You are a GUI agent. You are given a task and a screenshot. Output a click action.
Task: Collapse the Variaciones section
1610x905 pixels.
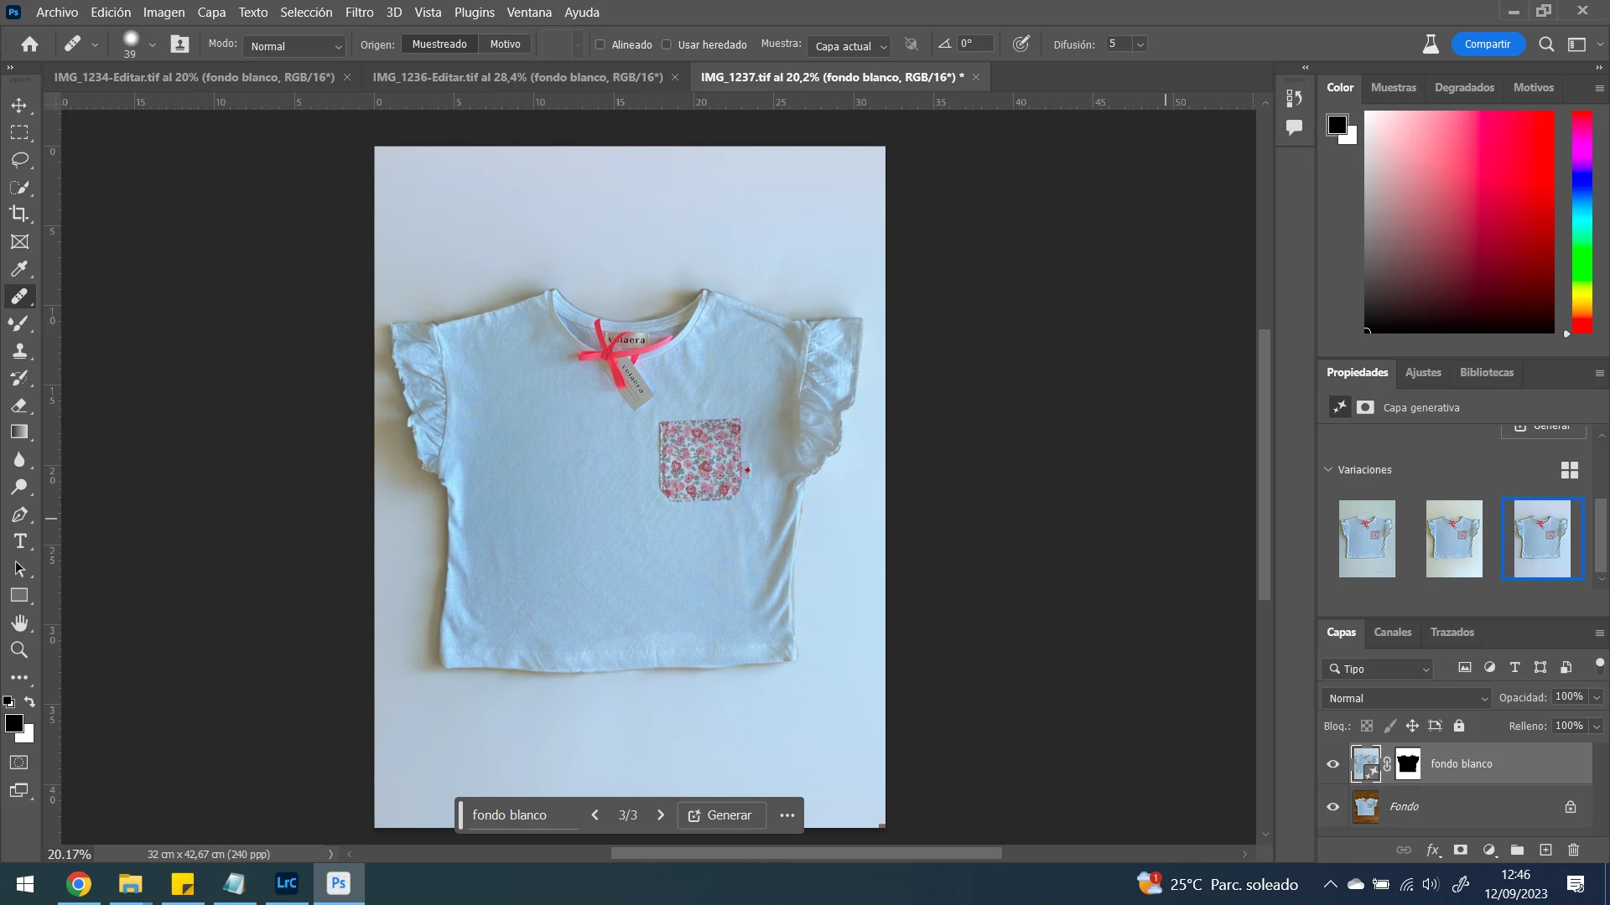click(1328, 469)
